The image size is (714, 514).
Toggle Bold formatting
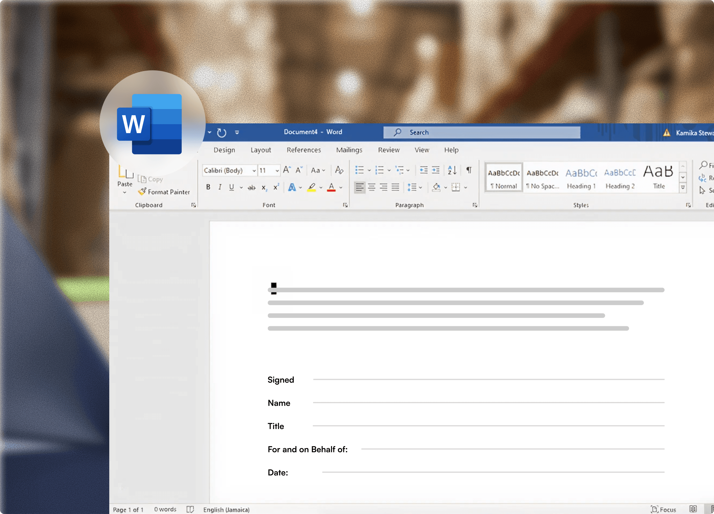point(208,187)
